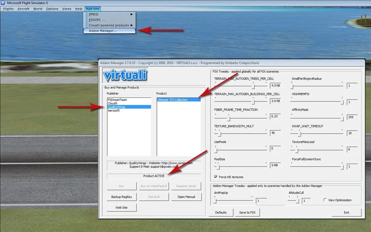
Task: Open the Aircraft menu
Action: 23,9
